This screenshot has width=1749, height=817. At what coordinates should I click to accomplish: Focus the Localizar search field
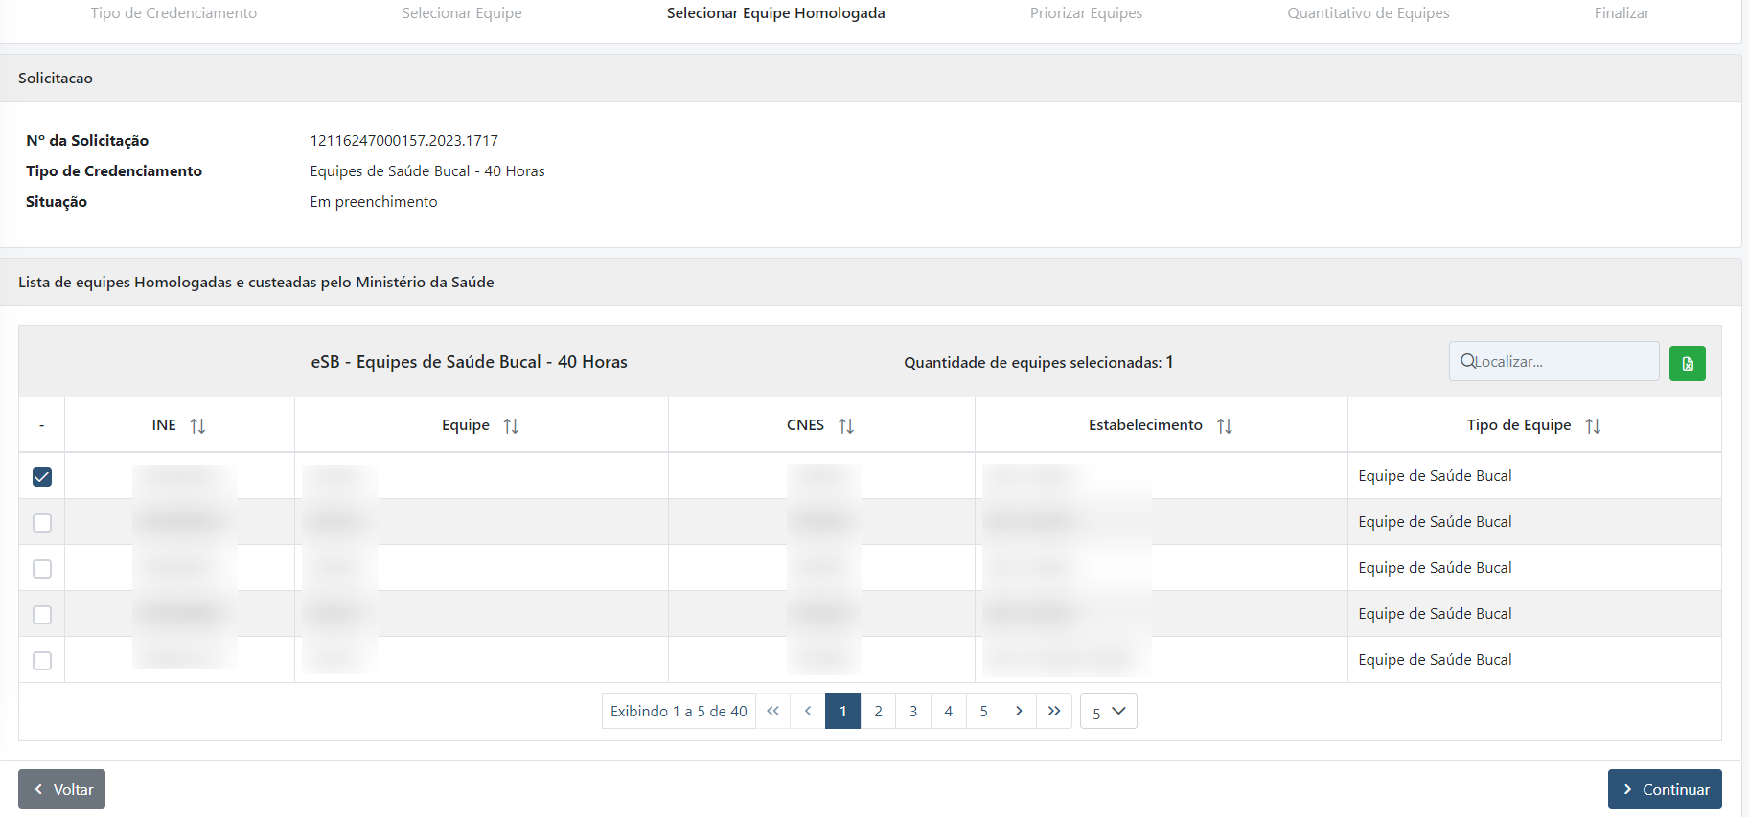[1554, 361]
